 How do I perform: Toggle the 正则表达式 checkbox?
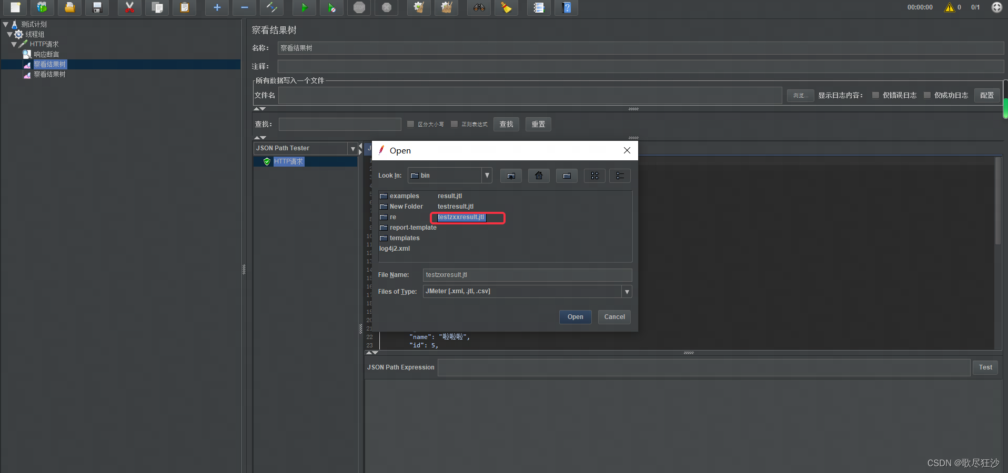(454, 124)
